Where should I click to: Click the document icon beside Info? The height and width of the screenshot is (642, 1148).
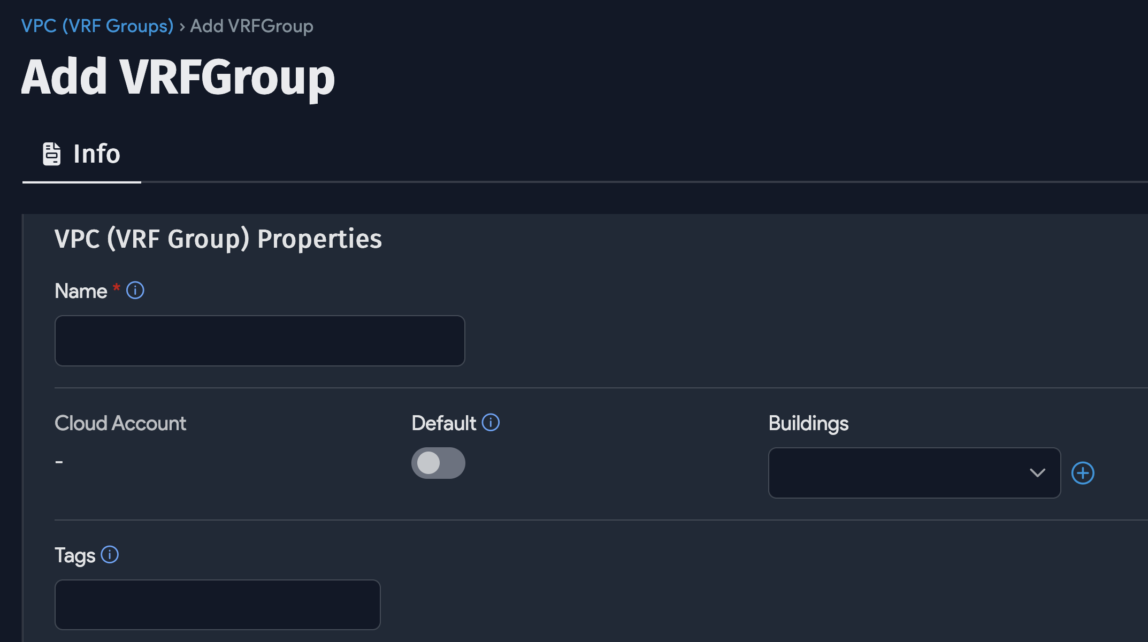coord(51,154)
